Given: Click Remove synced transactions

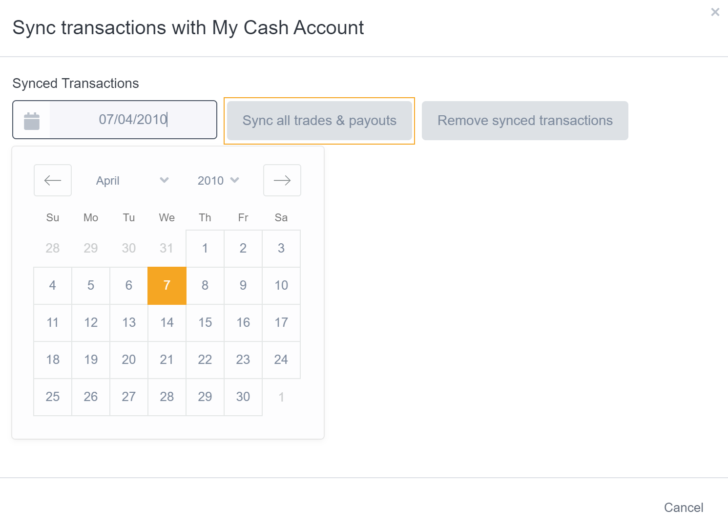Looking at the screenshot, I should [x=525, y=120].
